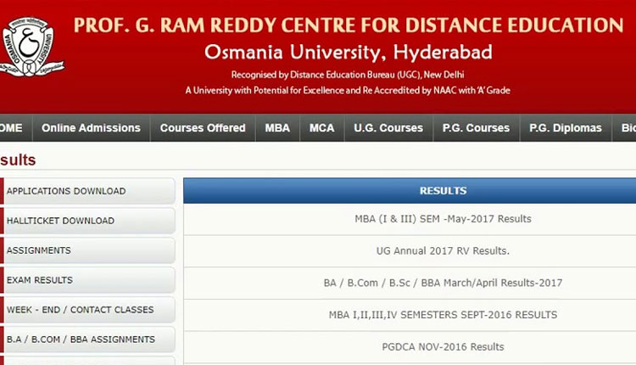Click the NAAC 'A' Grade accreditation text
The image size is (636, 365).
tap(348, 90)
